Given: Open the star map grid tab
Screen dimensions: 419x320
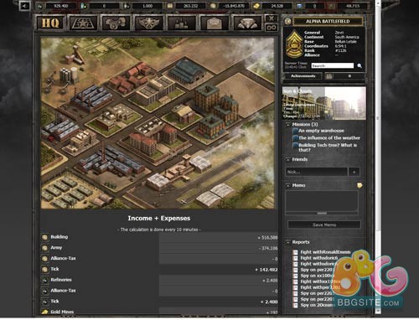Looking at the screenshot, I should tap(84, 23).
